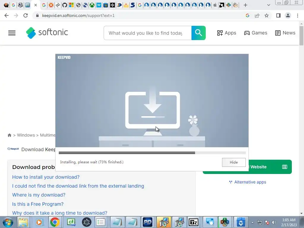The image size is (304, 228).
Task: Open 7-Zip from the taskbar
Action: [194, 222]
